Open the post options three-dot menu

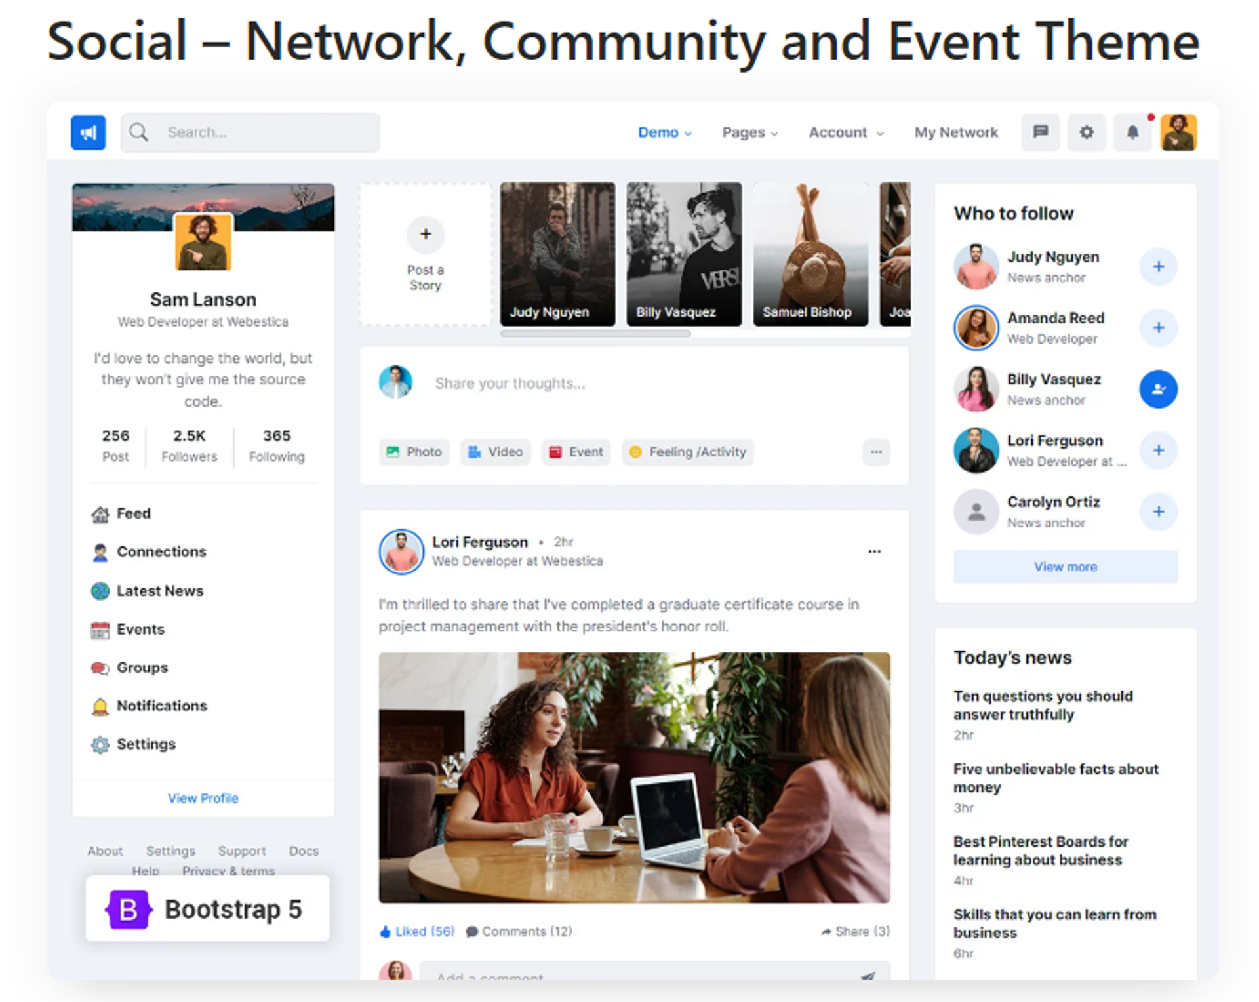(x=875, y=551)
